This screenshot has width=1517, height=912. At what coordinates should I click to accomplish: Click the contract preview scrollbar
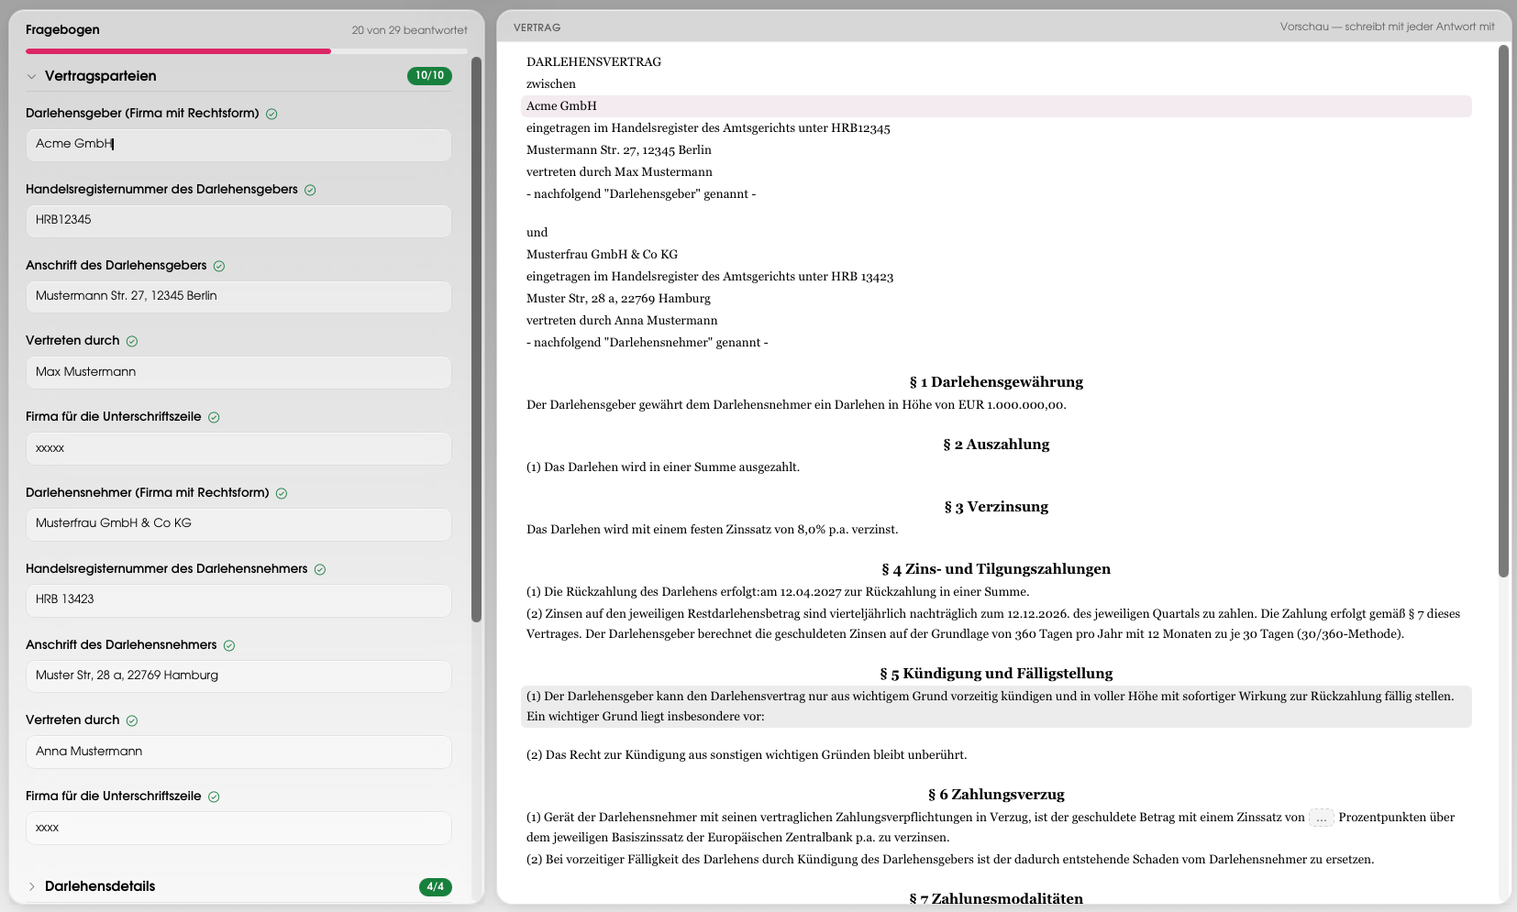click(1503, 311)
